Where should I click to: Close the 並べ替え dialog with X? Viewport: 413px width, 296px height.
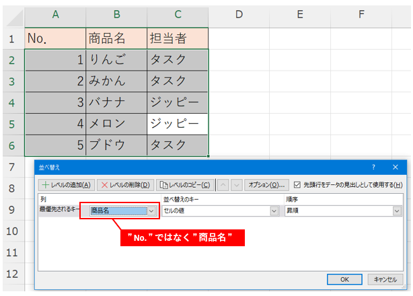395,167
